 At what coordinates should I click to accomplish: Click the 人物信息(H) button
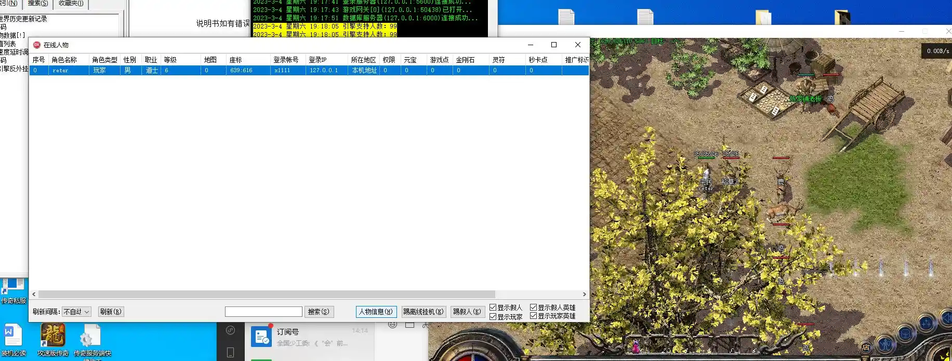click(x=376, y=312)
